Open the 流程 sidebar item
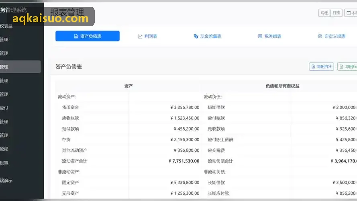 pos(4,149)
